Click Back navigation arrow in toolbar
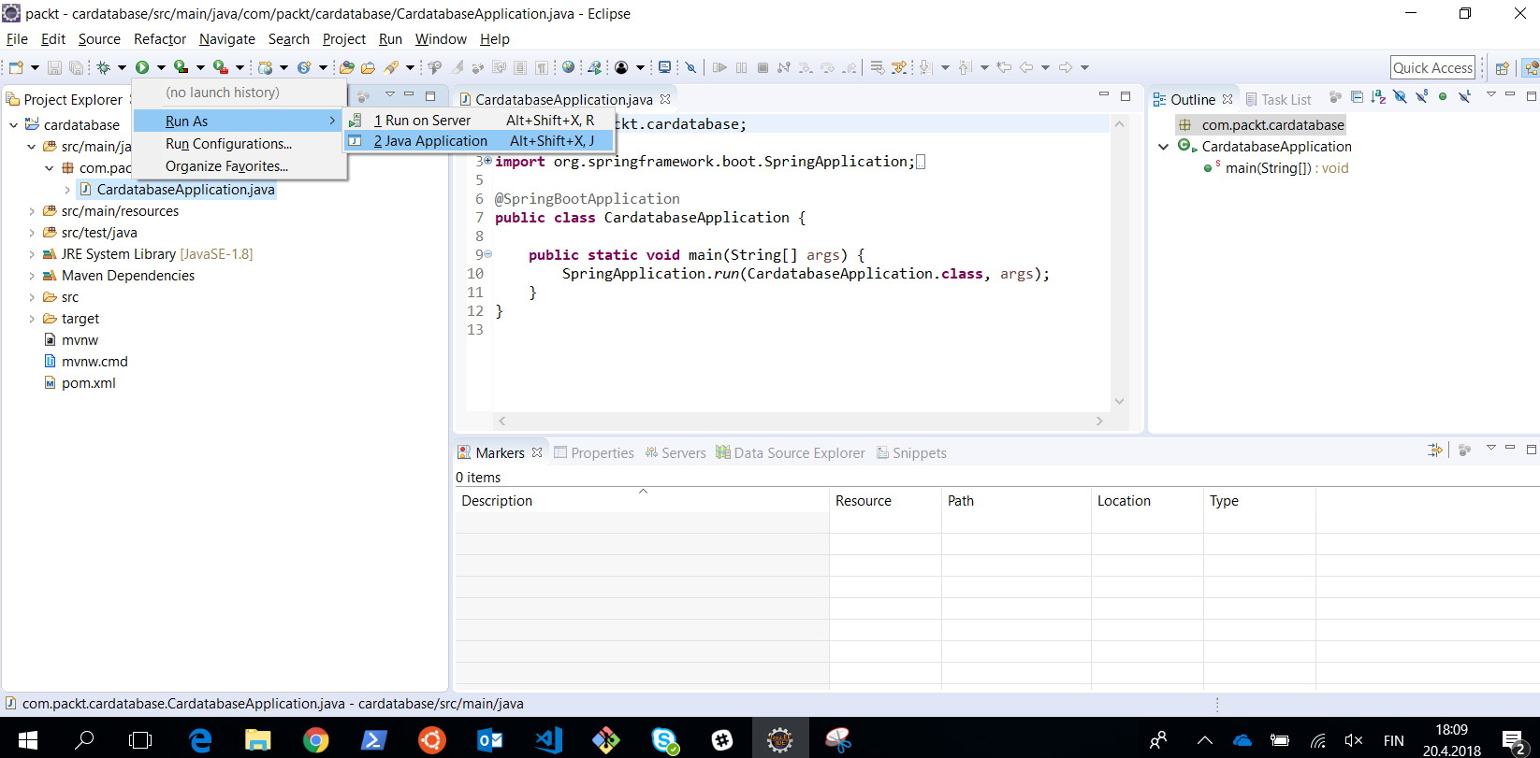Screen dimensions: 1540x758 tap(1026, 67)
